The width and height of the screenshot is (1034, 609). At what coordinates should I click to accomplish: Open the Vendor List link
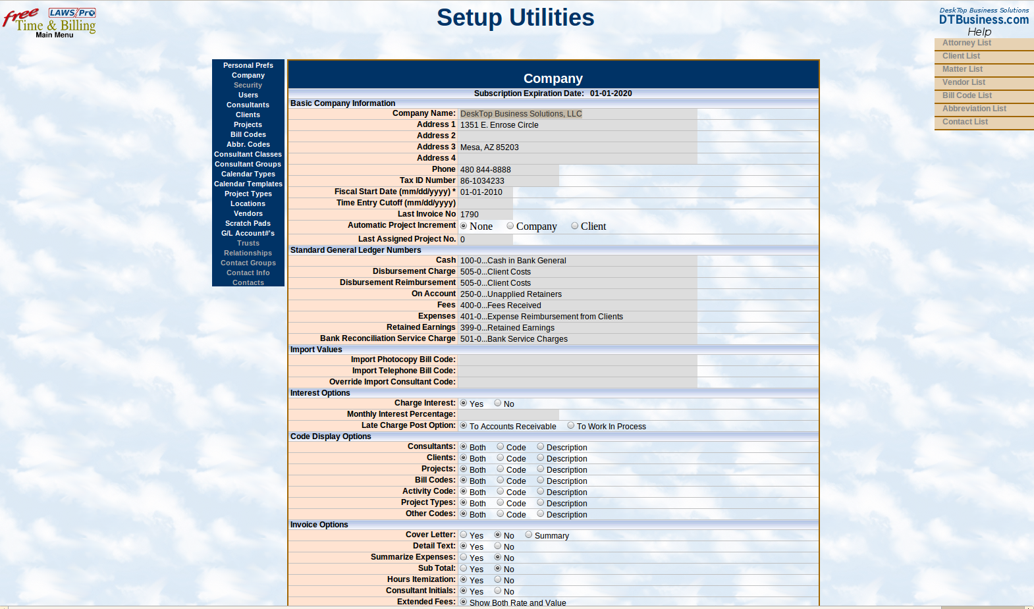pos(964,82)
